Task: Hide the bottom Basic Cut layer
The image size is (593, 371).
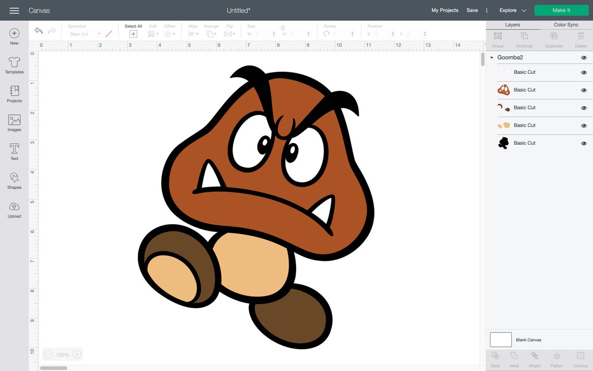Action: (x=583, y=143)
